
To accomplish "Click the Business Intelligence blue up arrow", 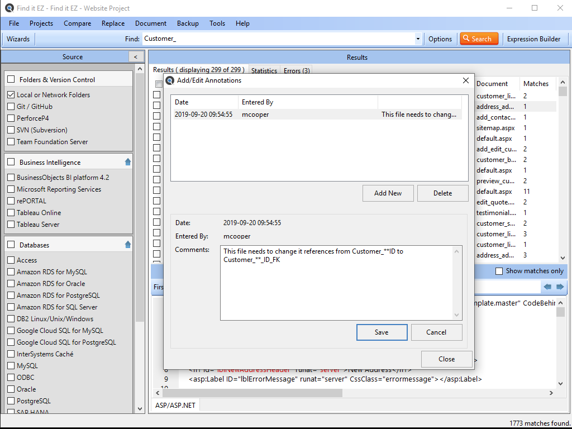I will [127, 162].
